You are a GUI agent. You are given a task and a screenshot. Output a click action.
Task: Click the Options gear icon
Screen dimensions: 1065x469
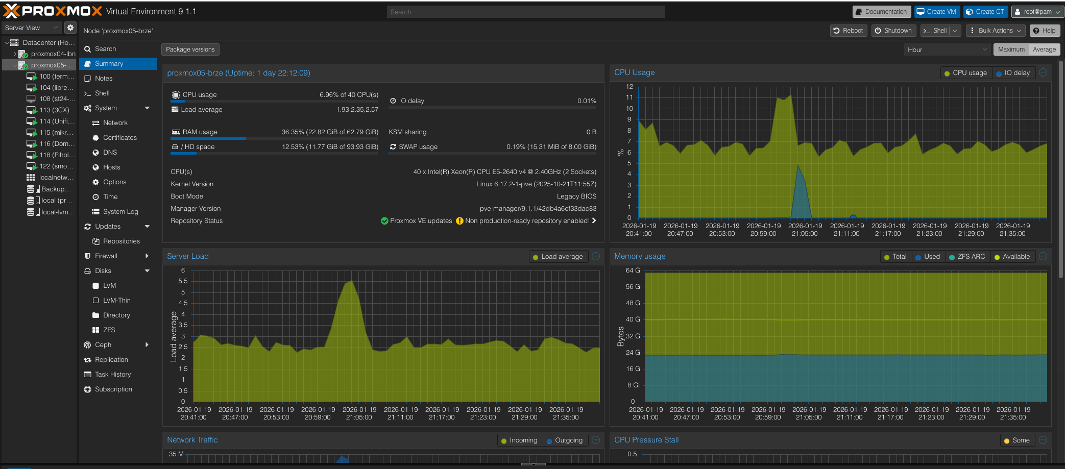pos(95,182)
